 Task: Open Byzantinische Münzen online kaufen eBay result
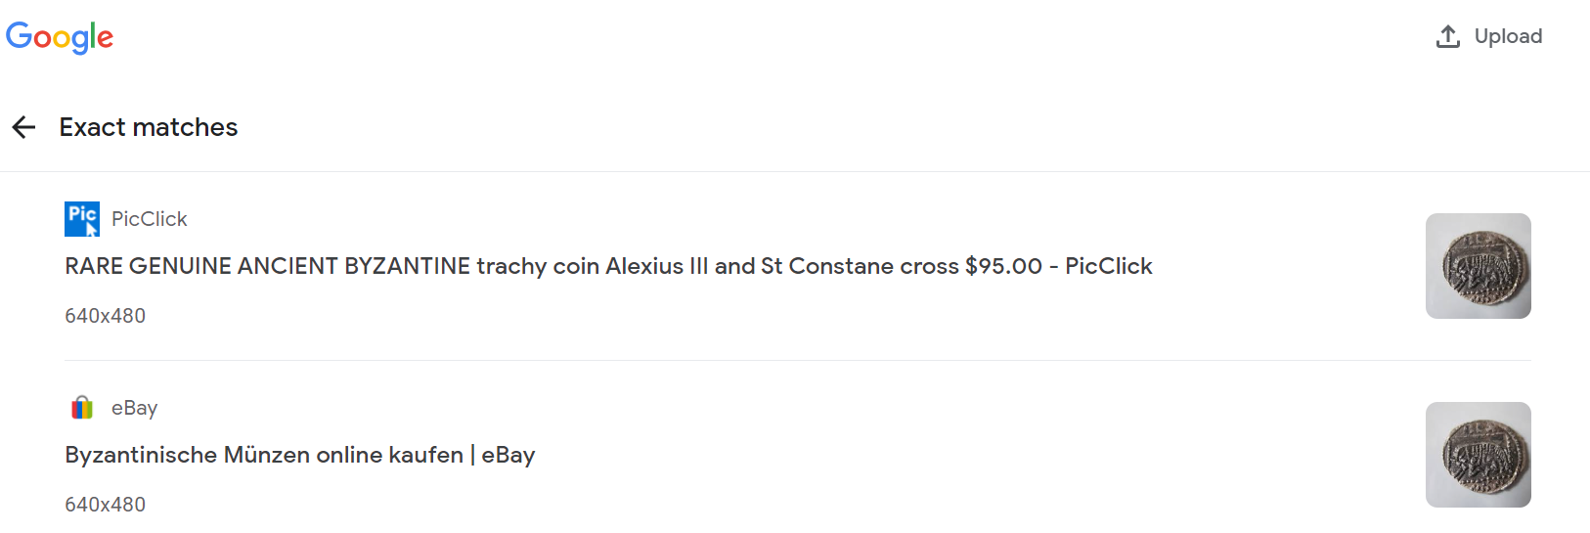click(300, 455)
